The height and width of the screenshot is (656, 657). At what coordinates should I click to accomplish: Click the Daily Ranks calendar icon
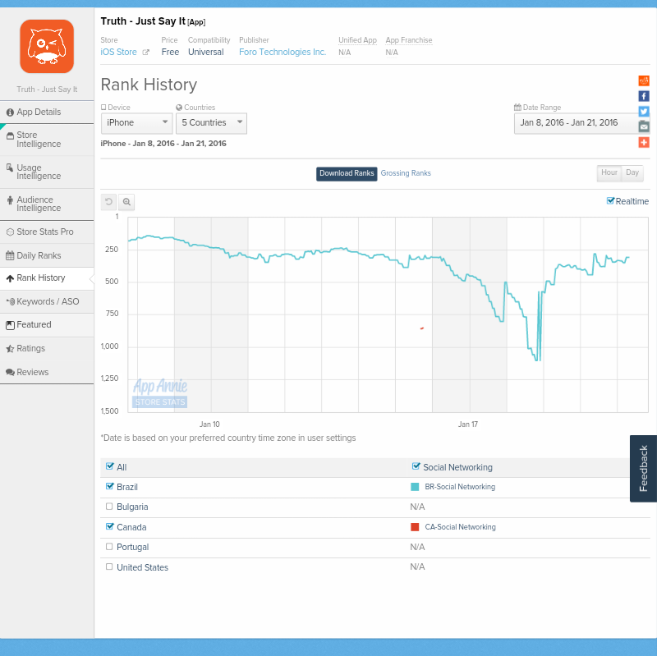(x=10, y=255)
